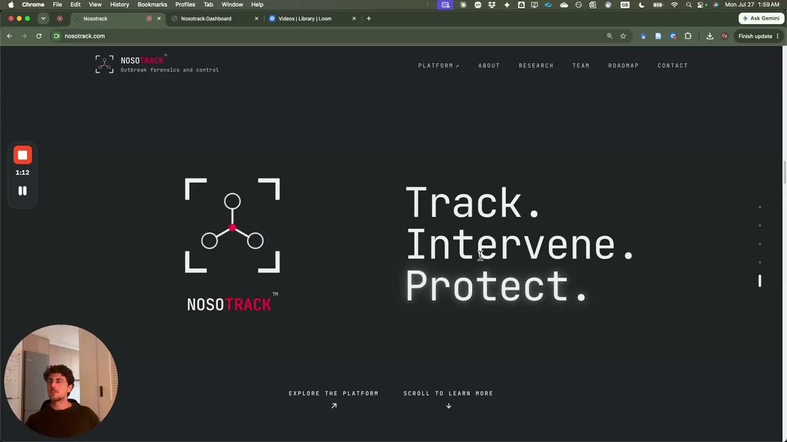Click the webcam bubble of the presenter
Viewport: 787px width, 442px height.
coord(61,381)
